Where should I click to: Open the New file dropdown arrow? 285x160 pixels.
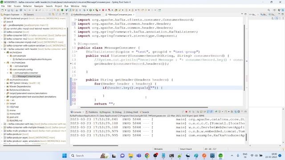pyautogui.click(x=5, y=10)
